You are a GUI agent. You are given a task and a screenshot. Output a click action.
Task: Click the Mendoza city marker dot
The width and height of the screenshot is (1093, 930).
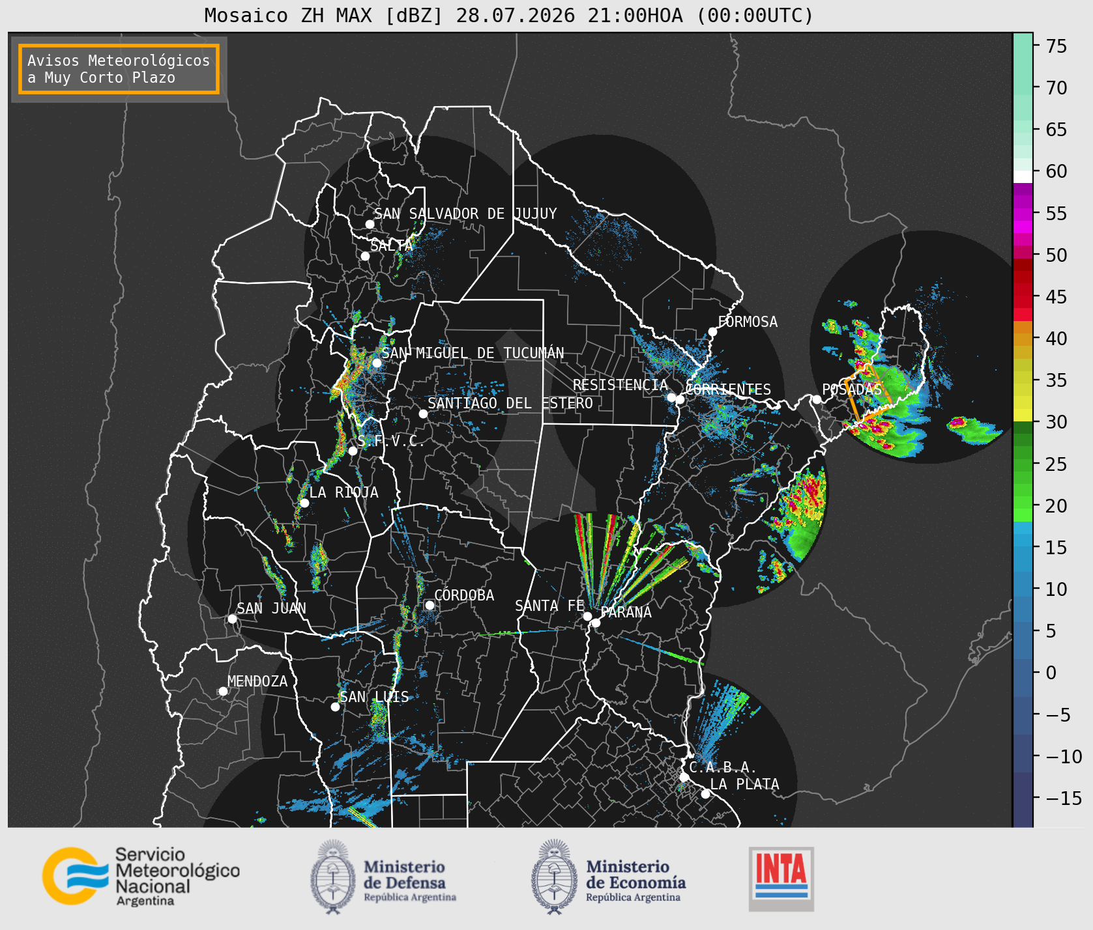pyautogui.click(x=223, y=691)
